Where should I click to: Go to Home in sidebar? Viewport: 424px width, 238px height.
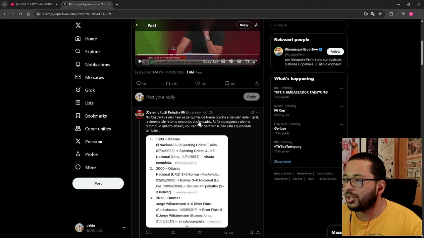pos(86,39)
